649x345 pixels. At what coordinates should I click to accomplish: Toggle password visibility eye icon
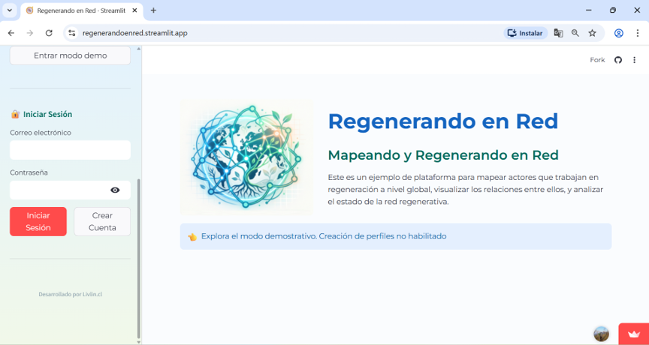tap(115, 190)
